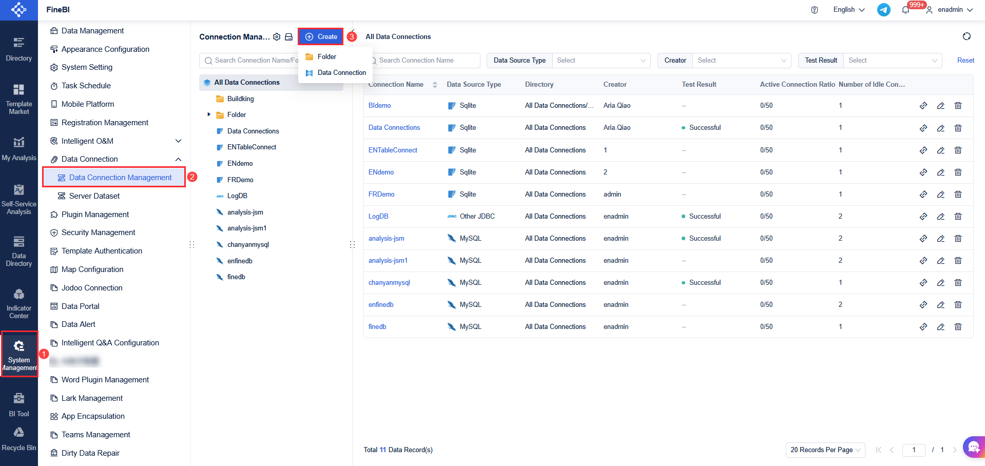985x466 pixels.
Task: Open the Creator select dropdown
Action: click(742, 61)
